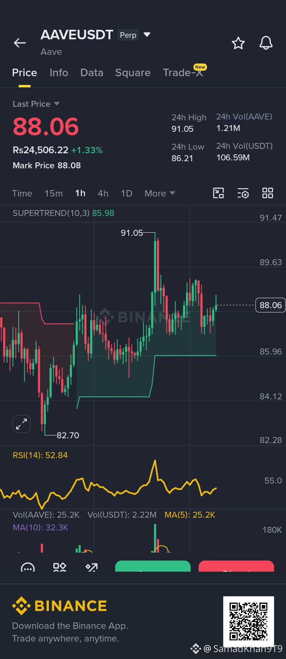The height and width of the screenshot is (659, 286).
Task: Open the chart grid layout icon
Action: coord(268,193)
